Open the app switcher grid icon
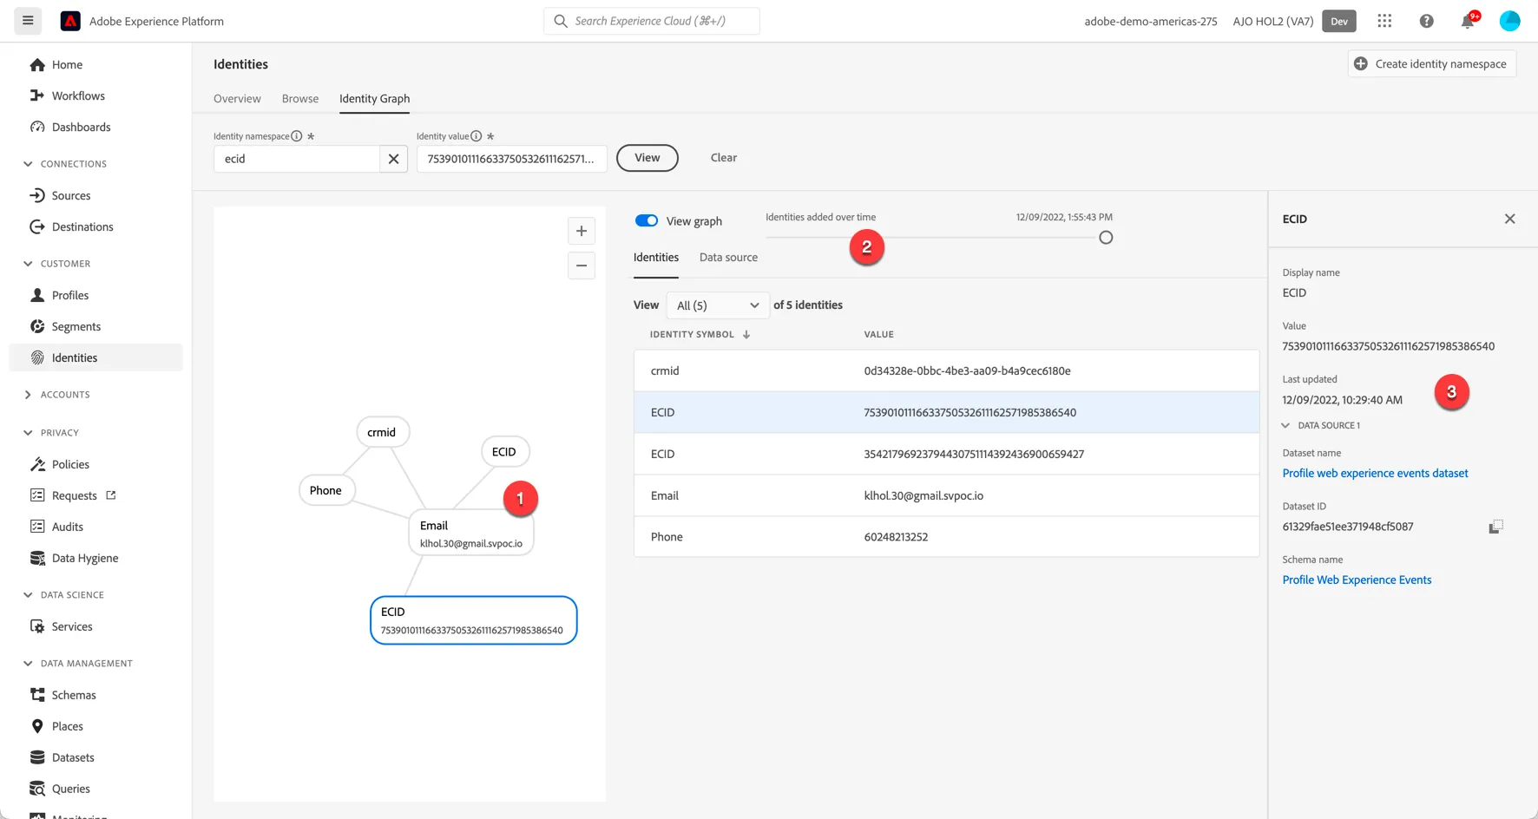 [1384, 21]
